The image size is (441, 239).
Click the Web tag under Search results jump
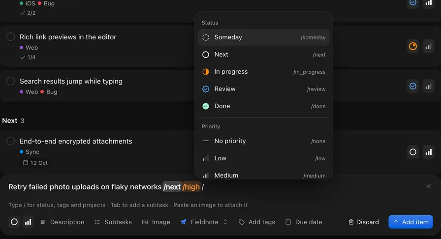(x=29, y=92)
